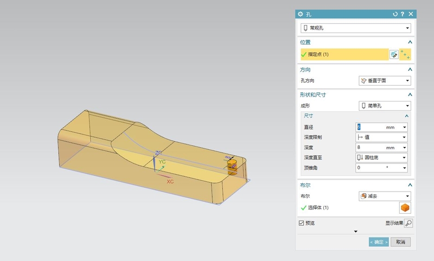Collapse the 布尔 section
Image resolution: width=434 pixels, height=261 pixels.
[410, 185]
